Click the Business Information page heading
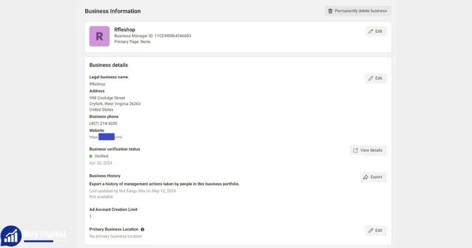 [x=112, y=11]
